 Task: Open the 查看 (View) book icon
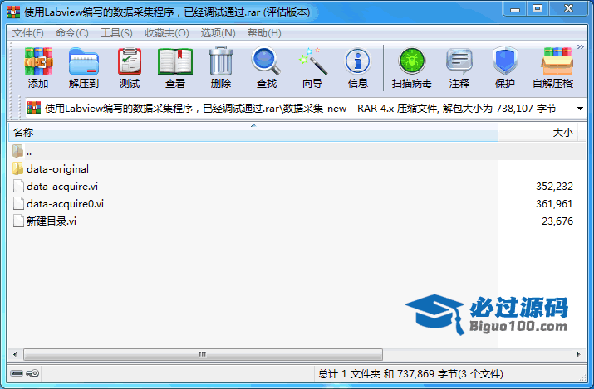[x=174, y=67]
